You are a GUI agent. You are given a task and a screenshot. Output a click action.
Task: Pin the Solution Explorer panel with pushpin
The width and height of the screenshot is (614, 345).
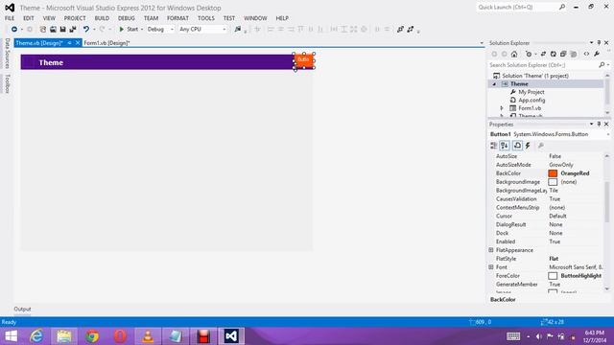coord(599,42)
